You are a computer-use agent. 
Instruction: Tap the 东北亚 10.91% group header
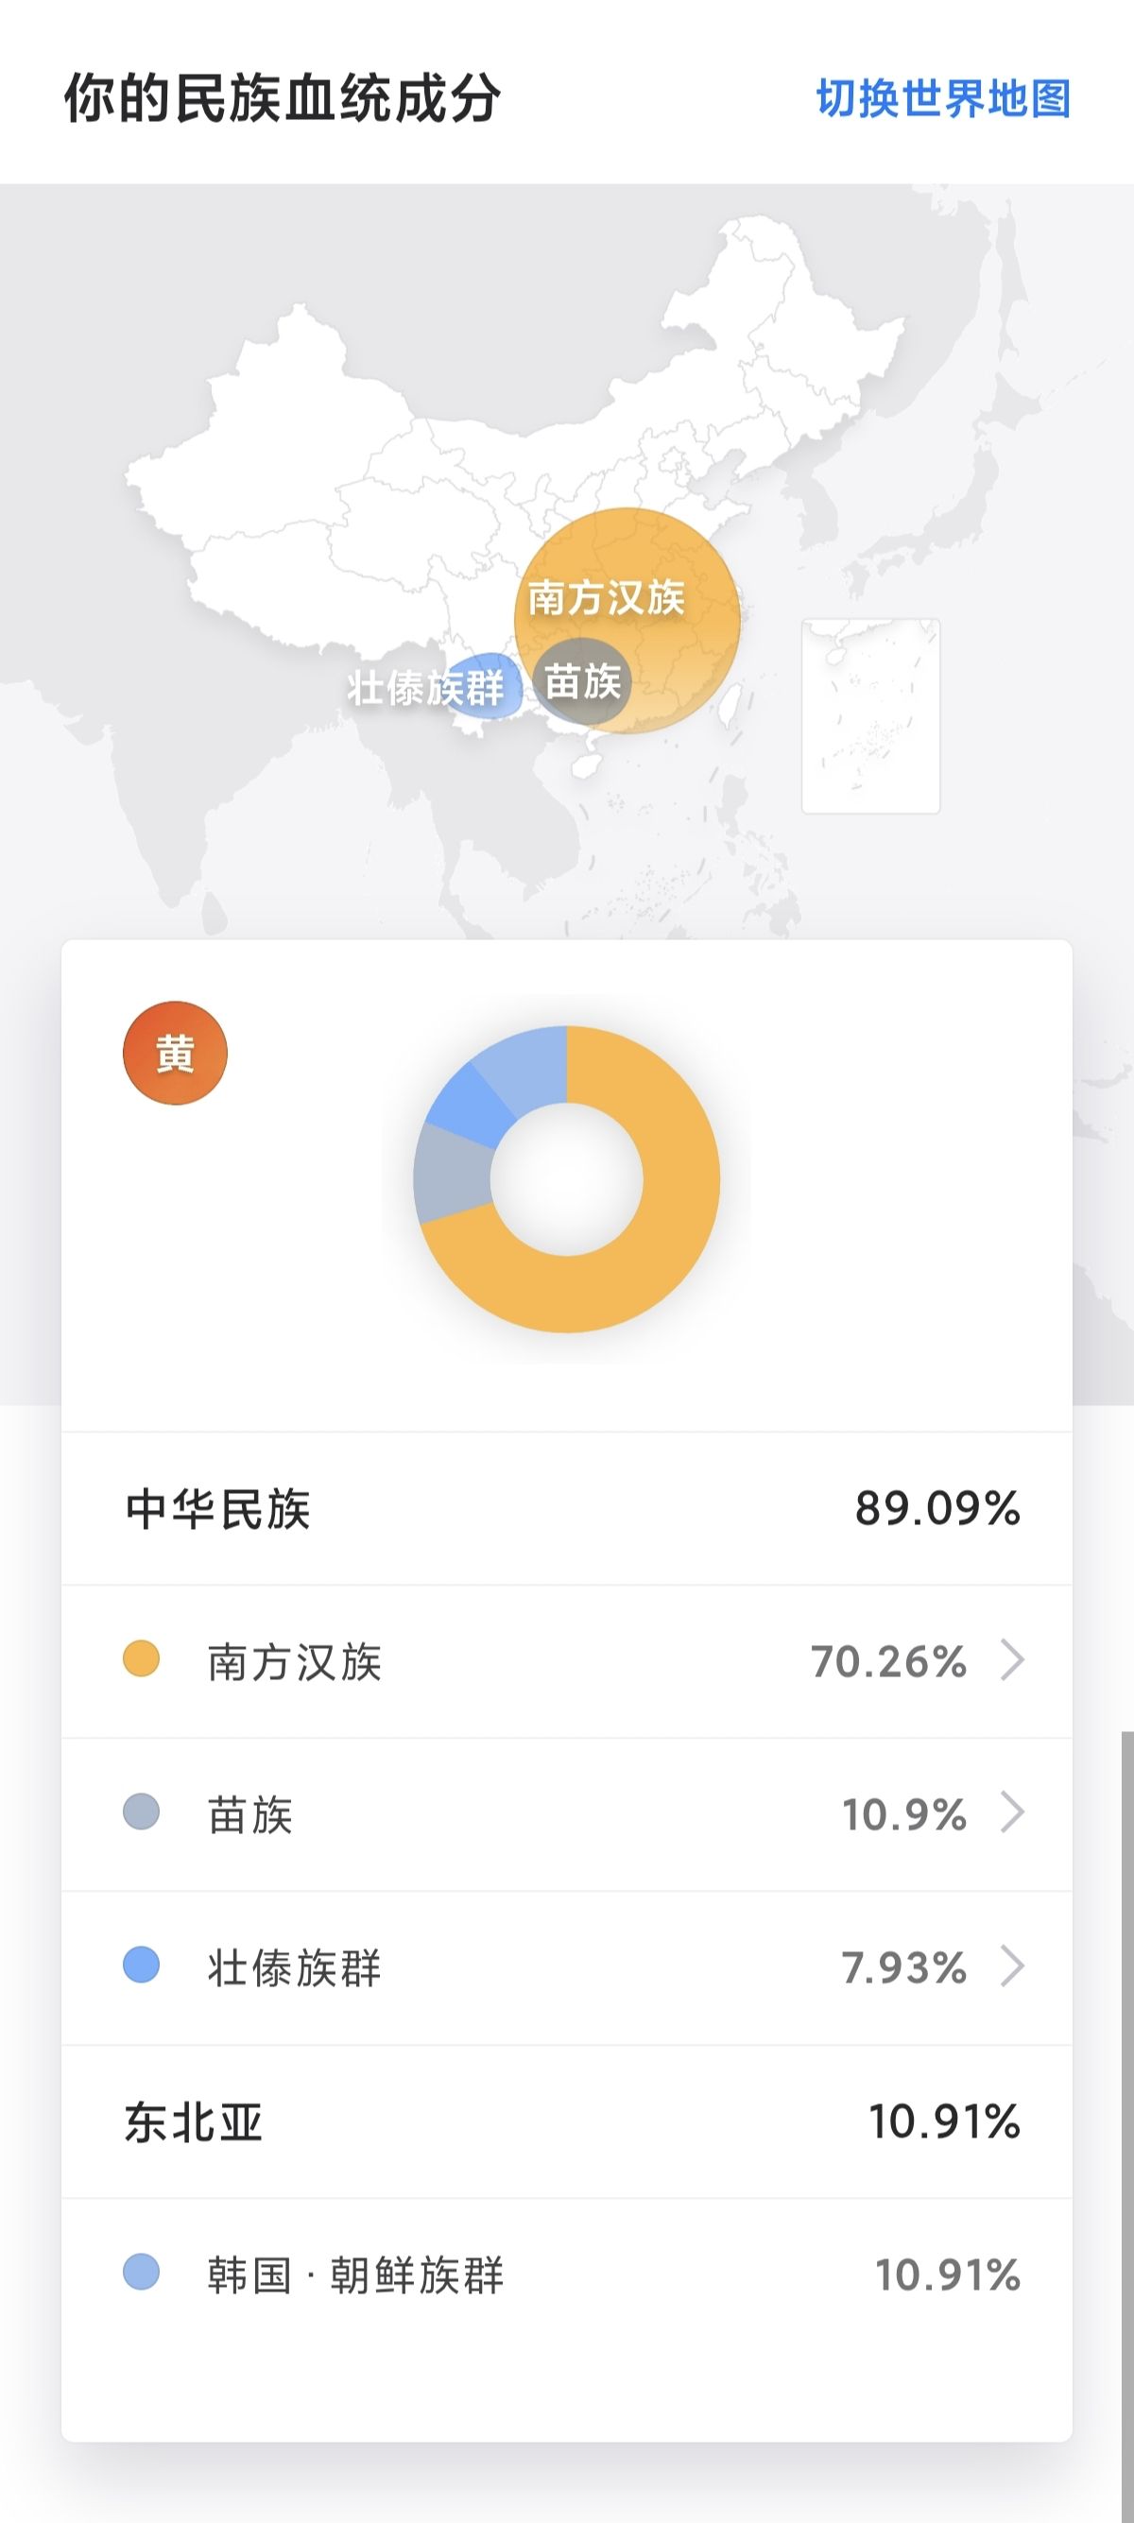point(567,2120)
